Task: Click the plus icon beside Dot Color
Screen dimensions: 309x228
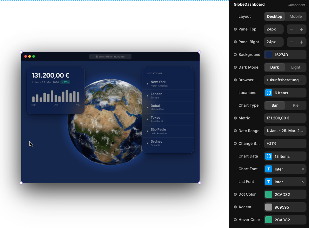Action: point(235,194)
